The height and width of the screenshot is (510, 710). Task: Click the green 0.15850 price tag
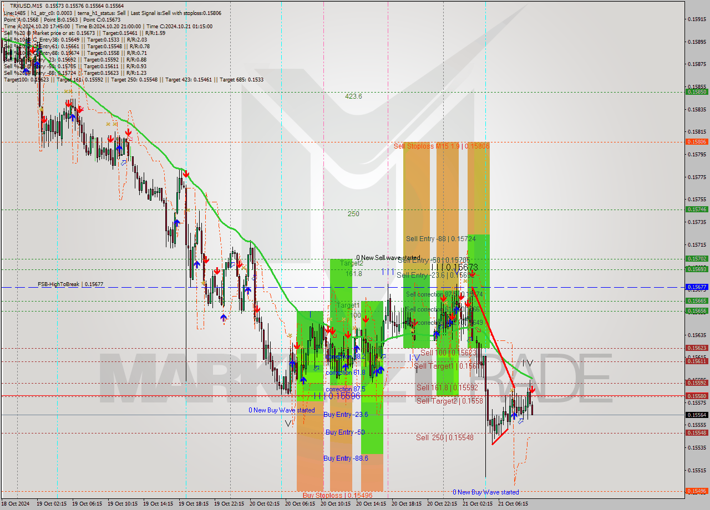[697, 92]
